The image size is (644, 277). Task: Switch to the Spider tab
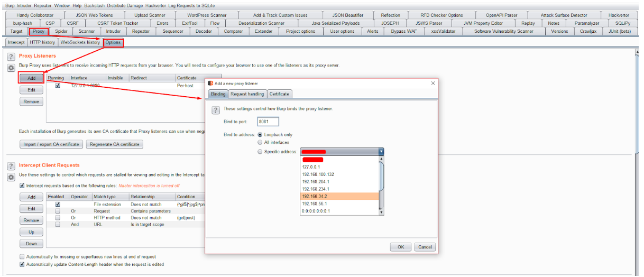point(61,31)
